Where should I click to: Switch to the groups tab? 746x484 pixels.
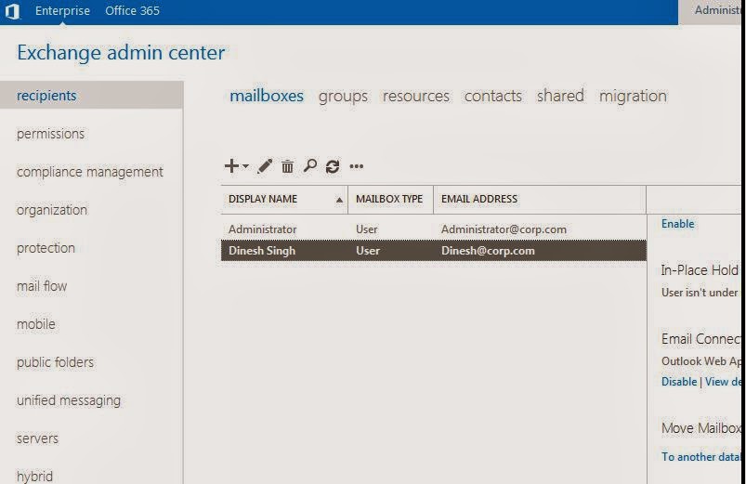coord(343,96)
